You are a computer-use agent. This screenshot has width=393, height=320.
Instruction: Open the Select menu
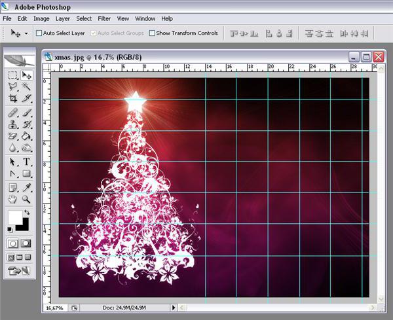[x=84, y=18]
